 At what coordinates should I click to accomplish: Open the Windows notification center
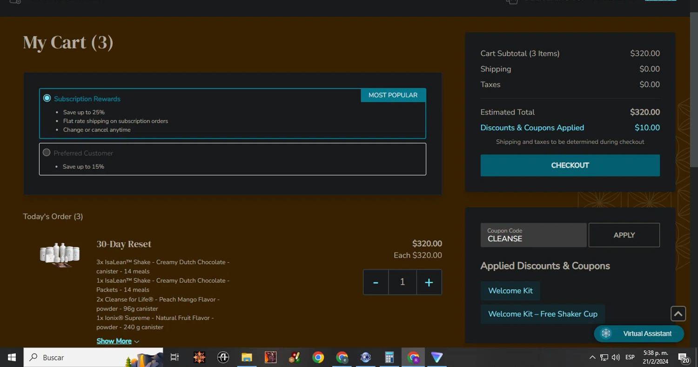pos(684,357)
